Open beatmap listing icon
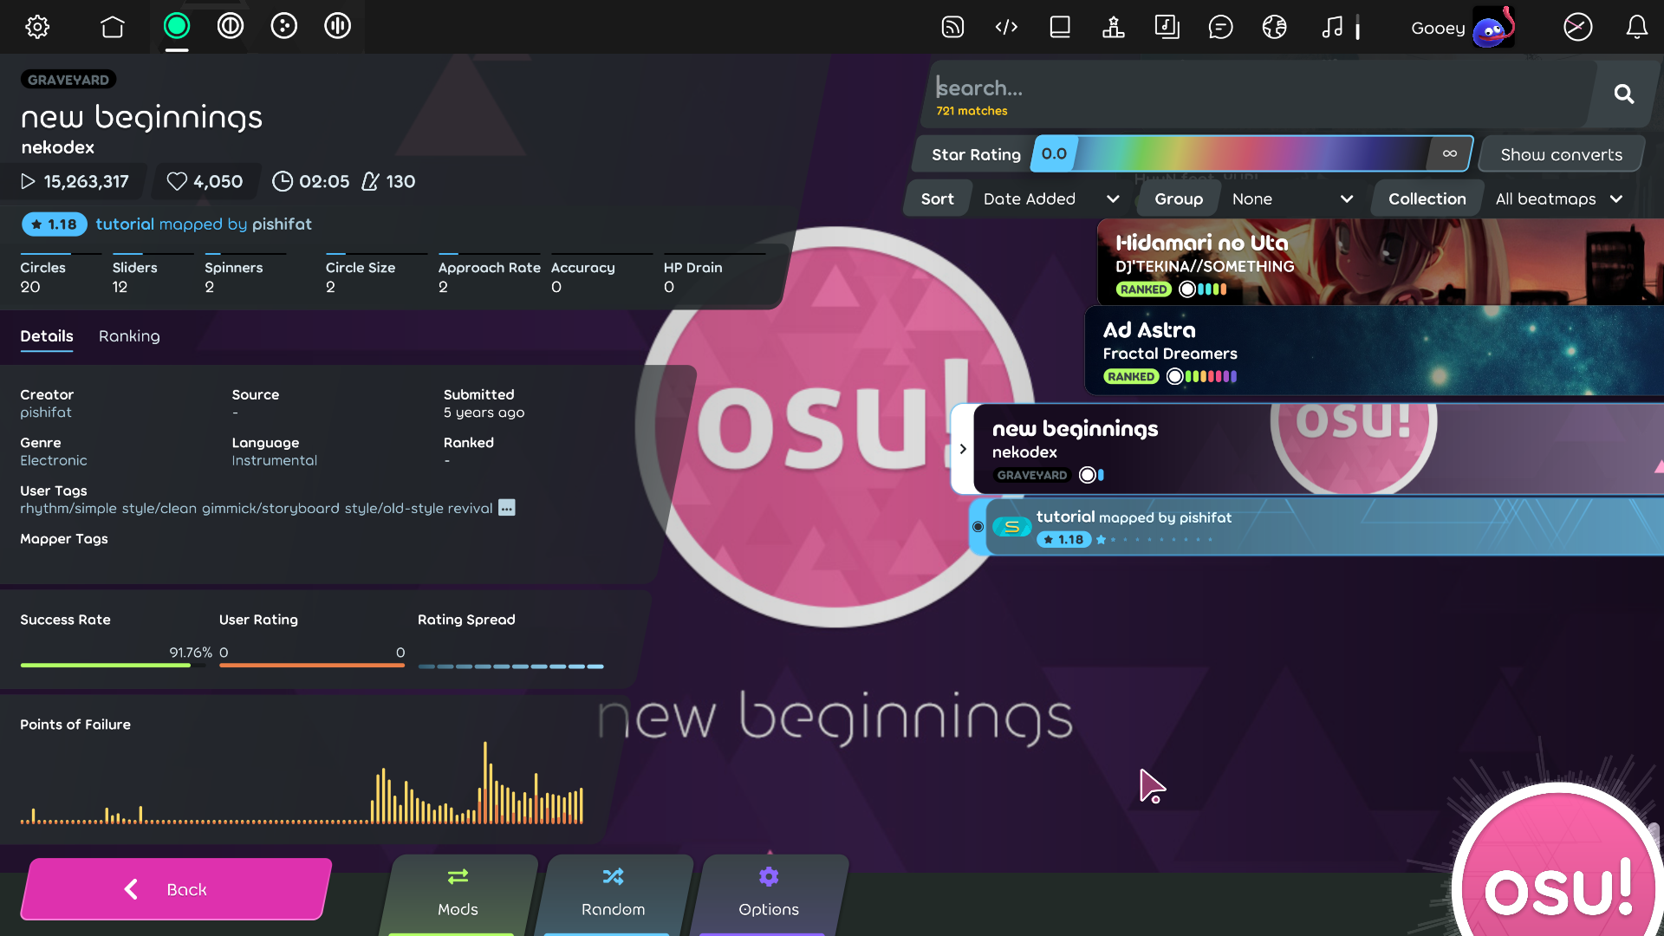This screenshot has width=1664, height=936. point(1167,27)
